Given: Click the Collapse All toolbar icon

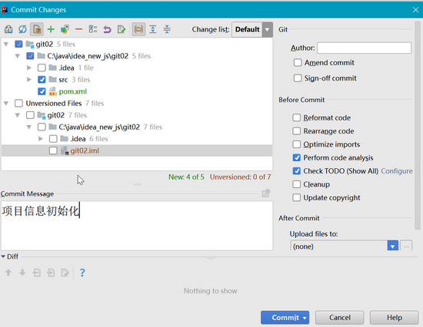Looking at the screenshot, I should (167, 29).
